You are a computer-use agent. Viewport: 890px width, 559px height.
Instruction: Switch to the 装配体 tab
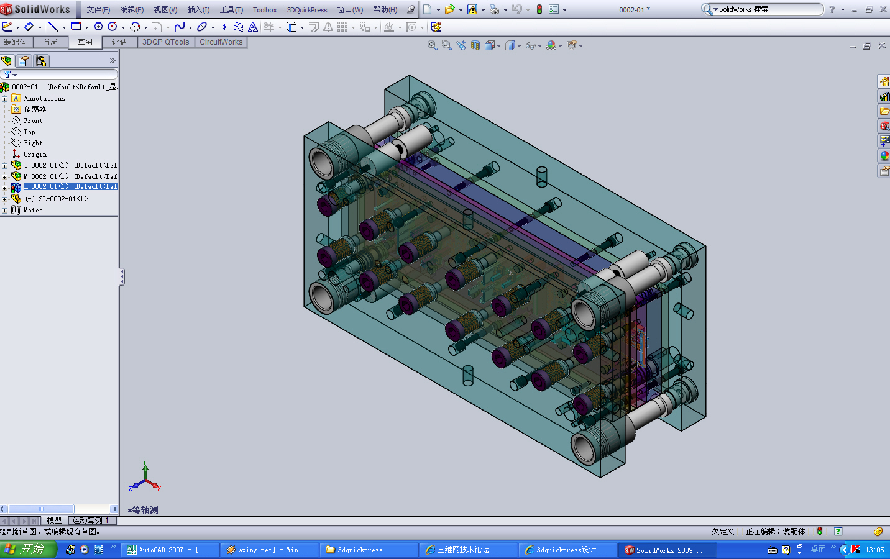[16, 42]
